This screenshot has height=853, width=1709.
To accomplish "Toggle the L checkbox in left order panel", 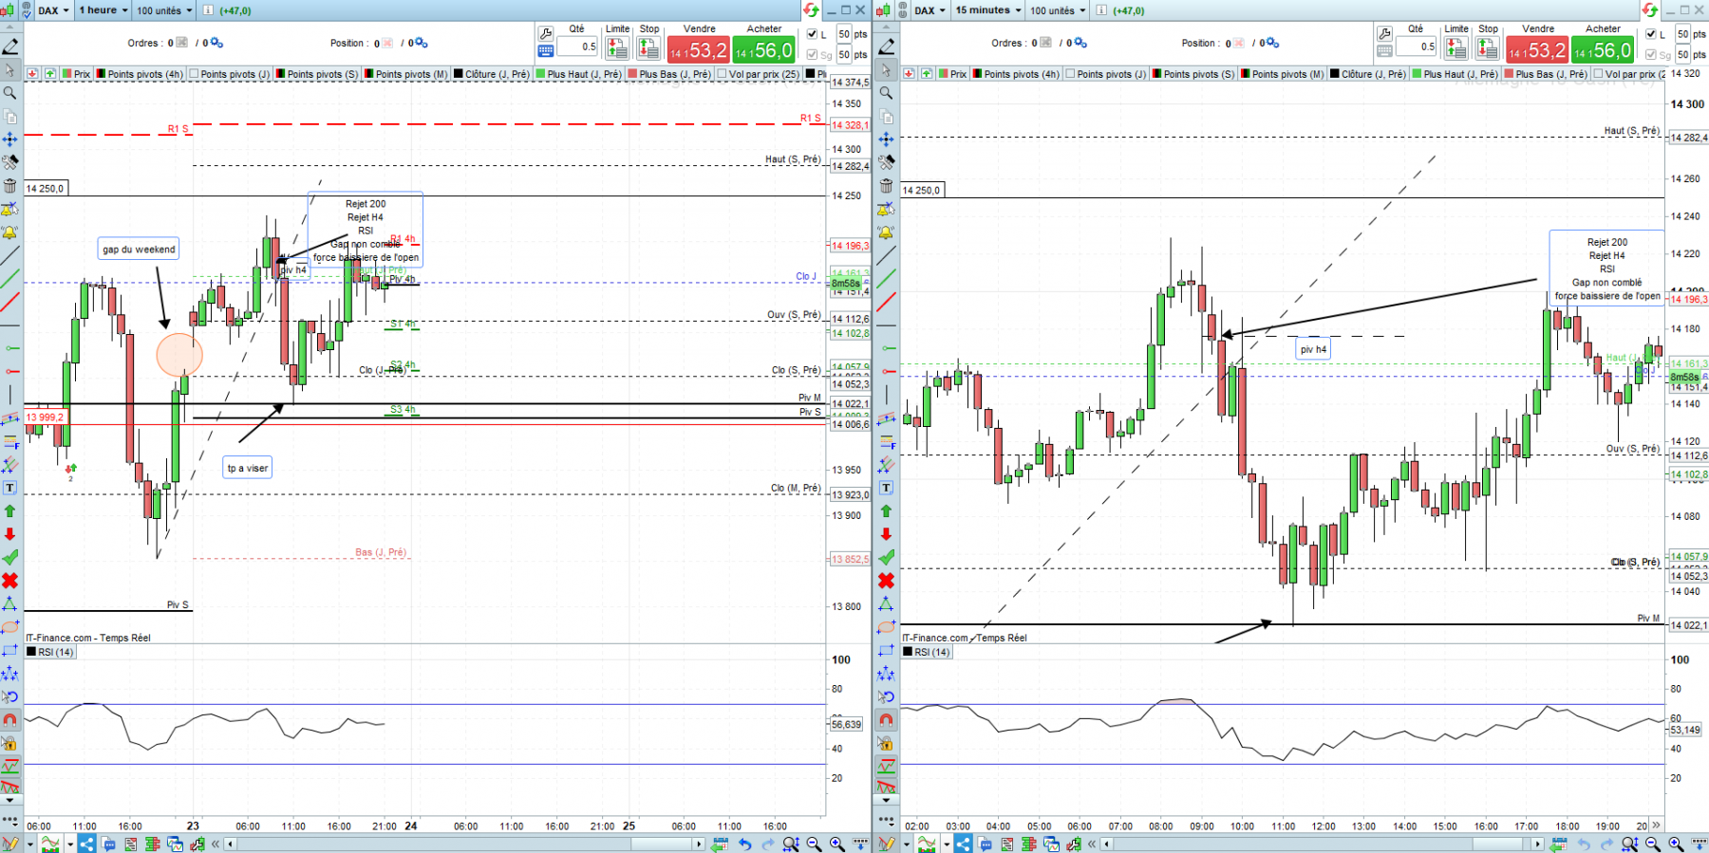I will point(812,34).
